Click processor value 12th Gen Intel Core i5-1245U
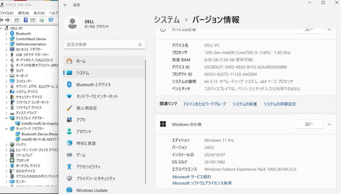341x194 pixels. pyautogui.click(x=248, y=53)
